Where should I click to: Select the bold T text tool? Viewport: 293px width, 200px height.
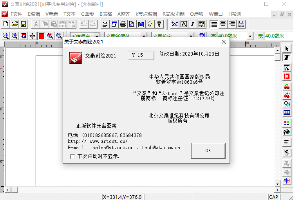(287, 57)
